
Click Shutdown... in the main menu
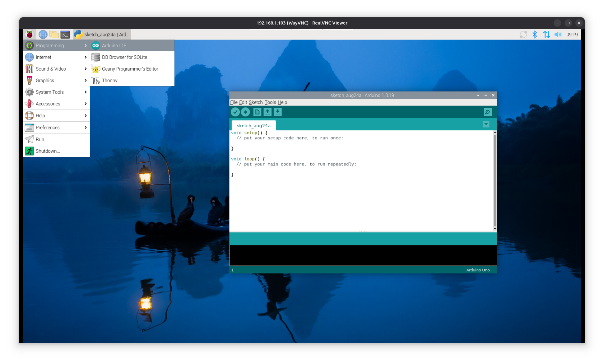coord(48,151)
